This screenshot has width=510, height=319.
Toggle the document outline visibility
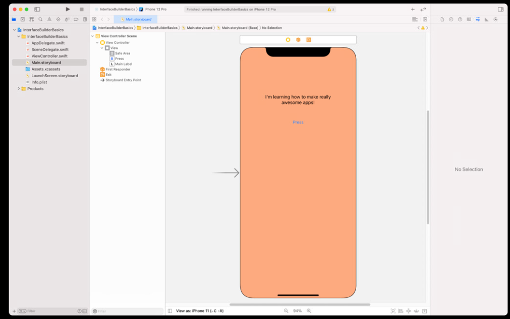170,311
